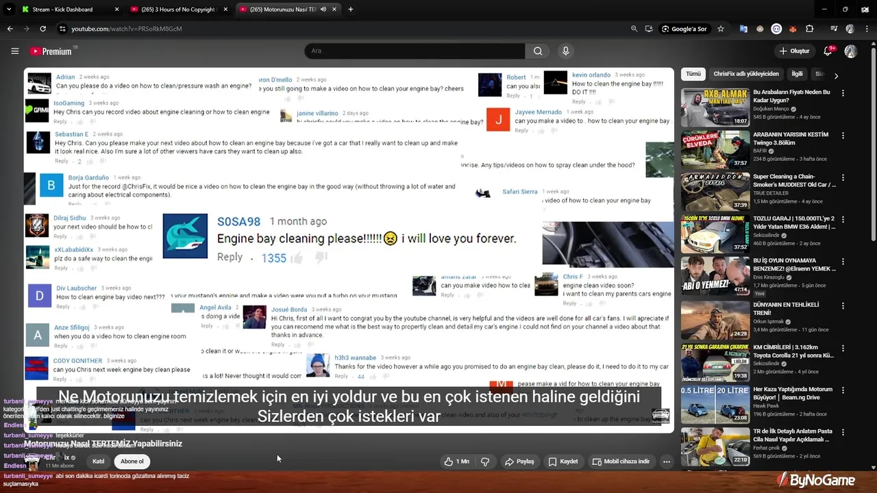Open the YouTube guide hamburger menu
This screenshot has width=877, height=493.
(14, 51)
